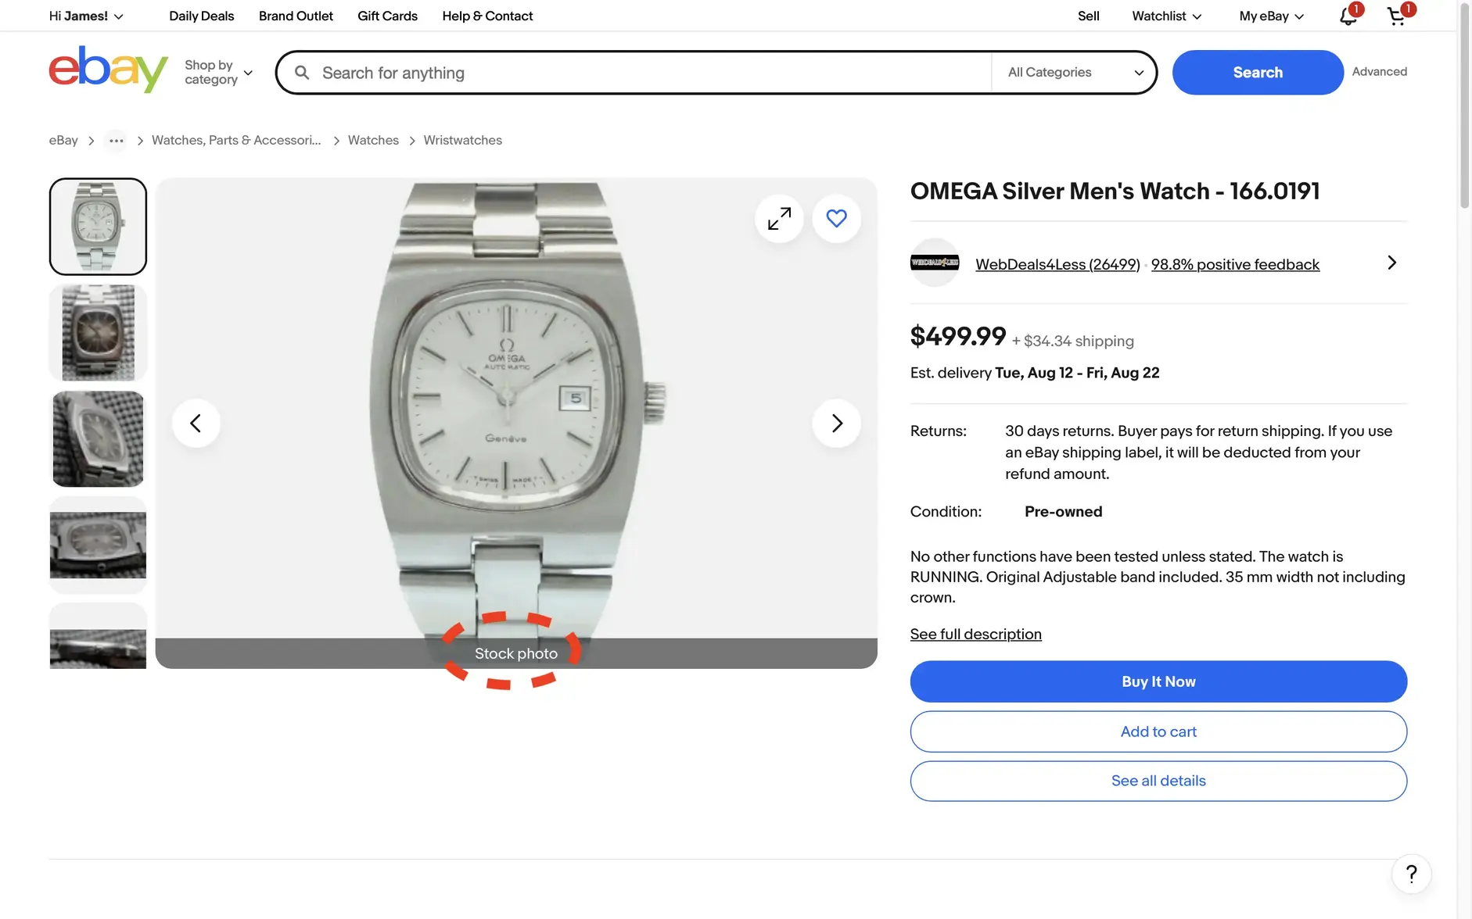Click the eBay logo
The image size is (1472, 919).
(108, 69)
